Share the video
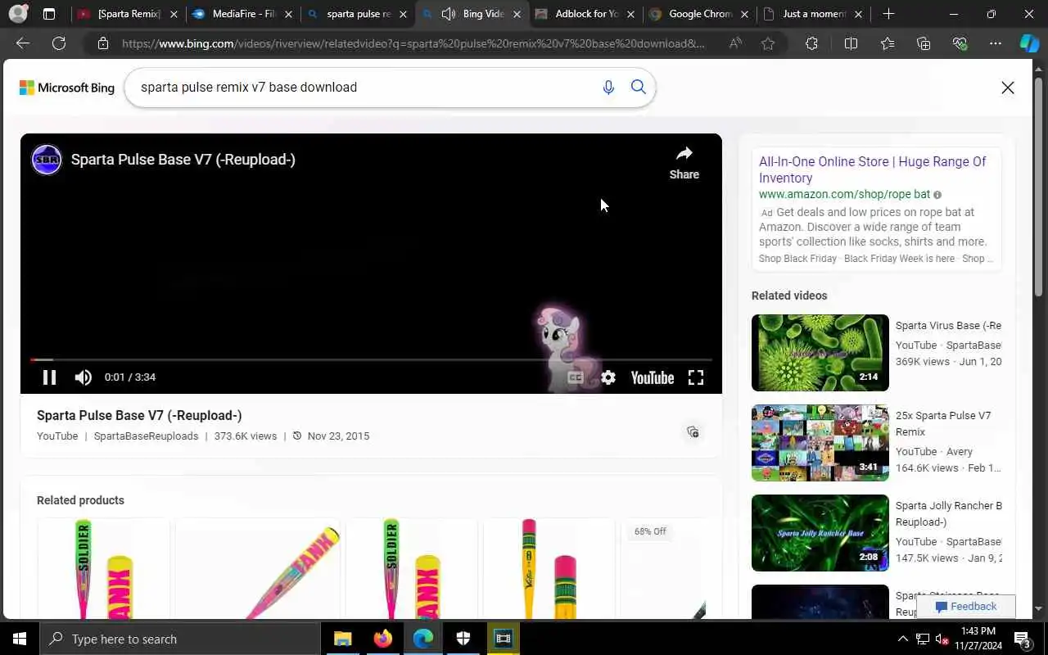 click(684, 162)
